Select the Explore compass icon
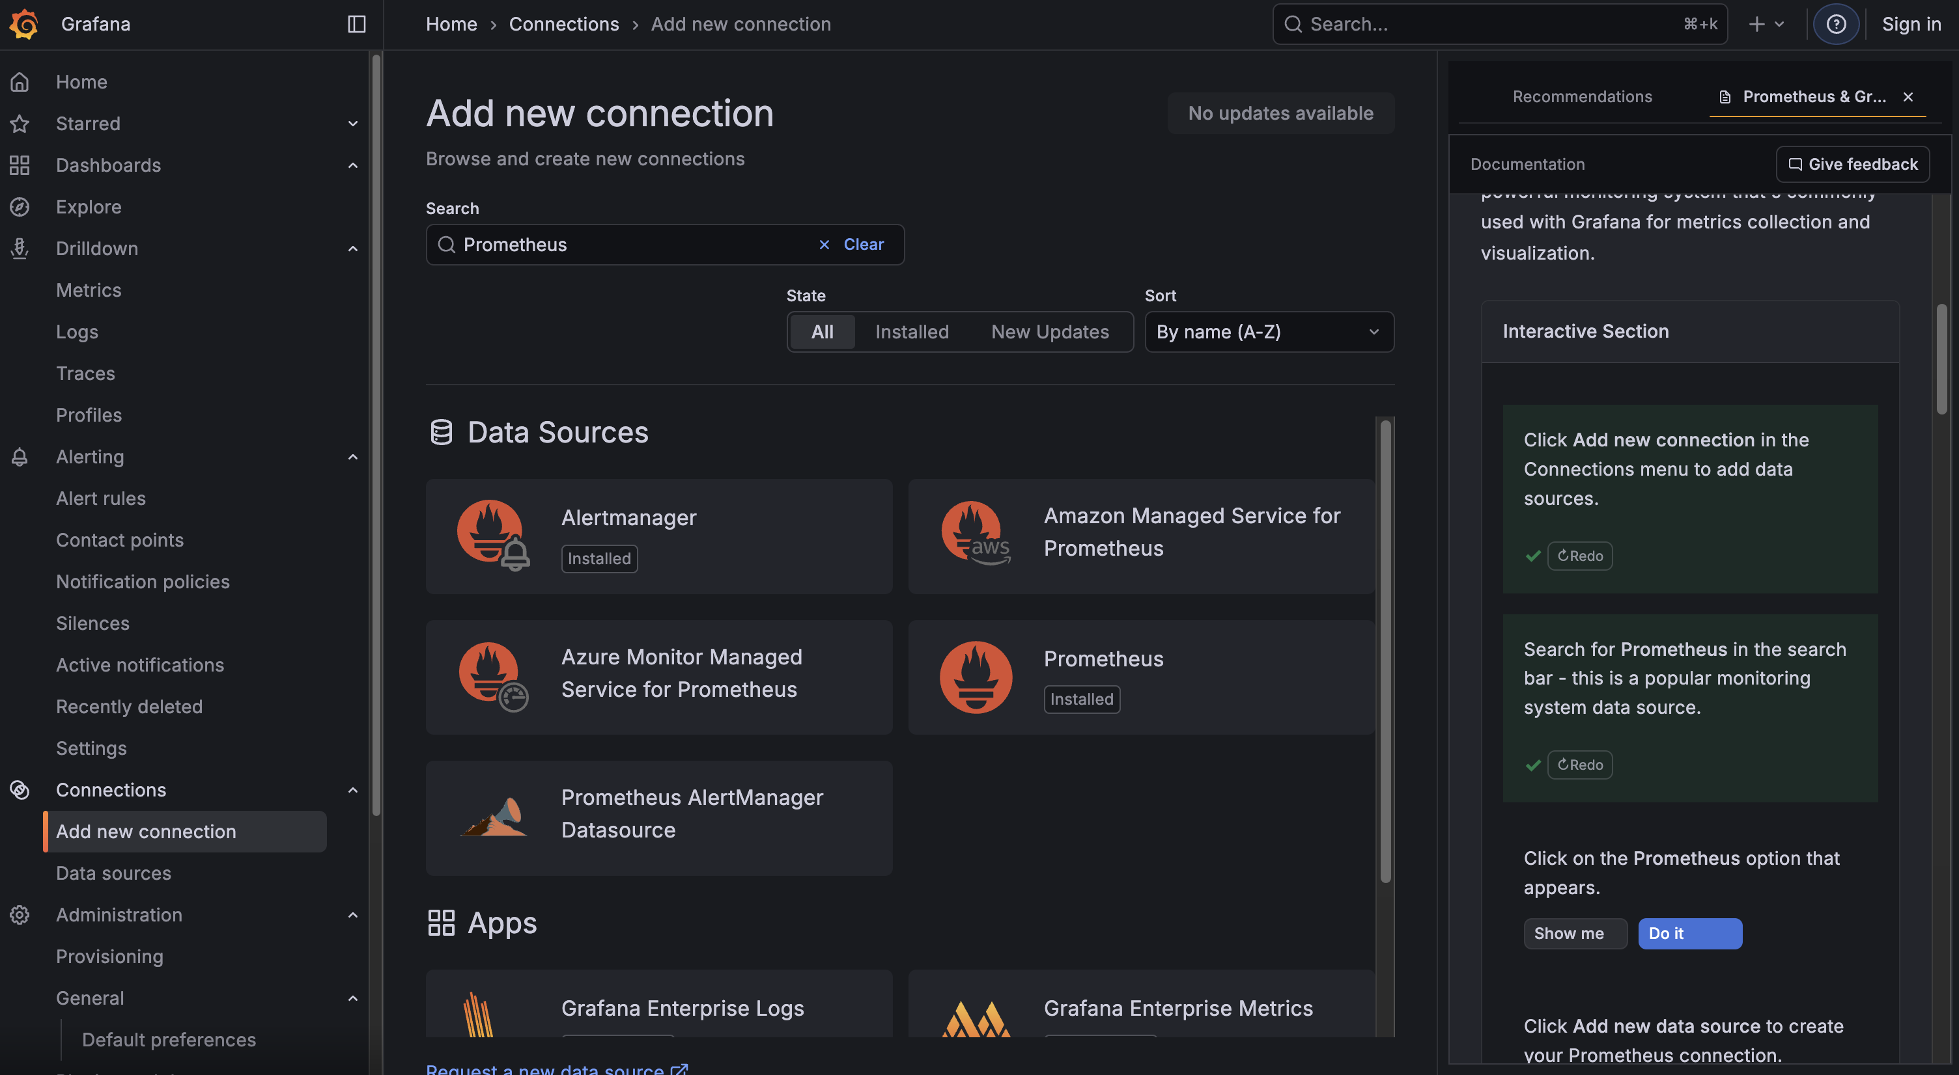The height and width of the screenshot is (1075, 1959). pyautogui.click(x=20, y=206)
